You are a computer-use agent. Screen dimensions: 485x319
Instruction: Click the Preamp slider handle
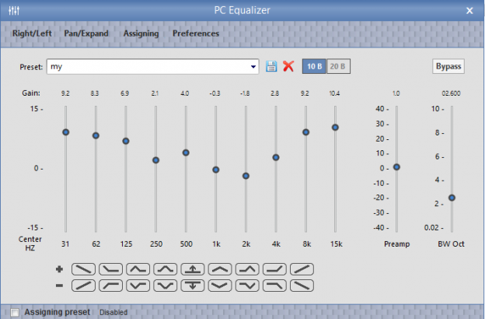pos(396,167)
